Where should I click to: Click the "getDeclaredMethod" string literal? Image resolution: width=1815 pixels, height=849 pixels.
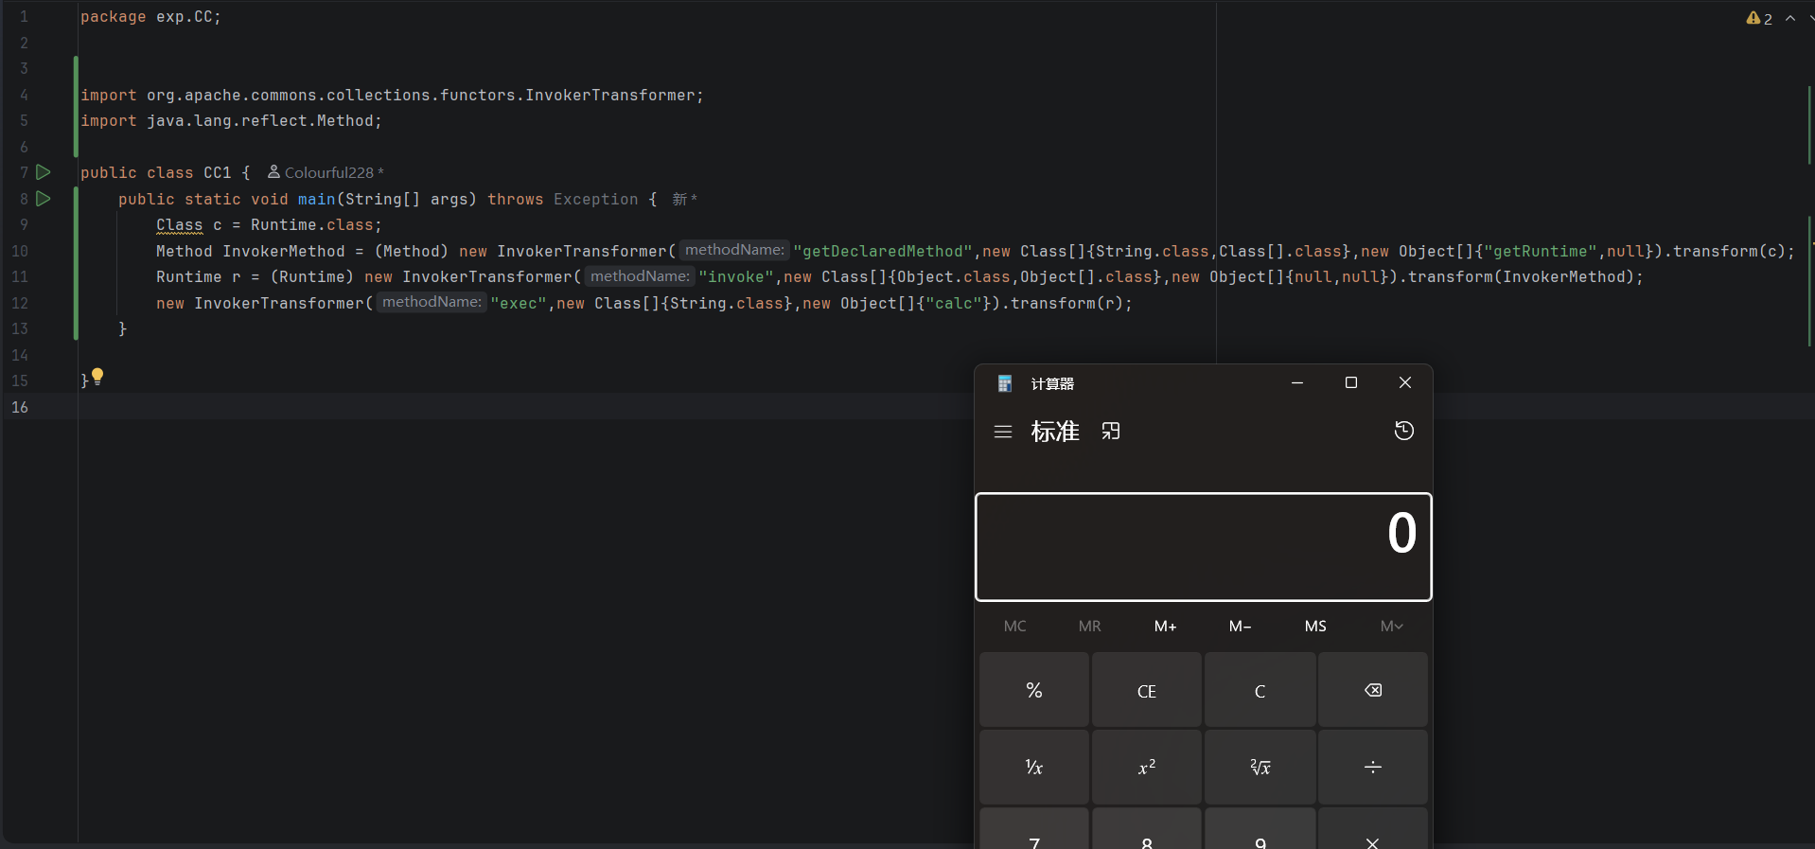(883, 251)
